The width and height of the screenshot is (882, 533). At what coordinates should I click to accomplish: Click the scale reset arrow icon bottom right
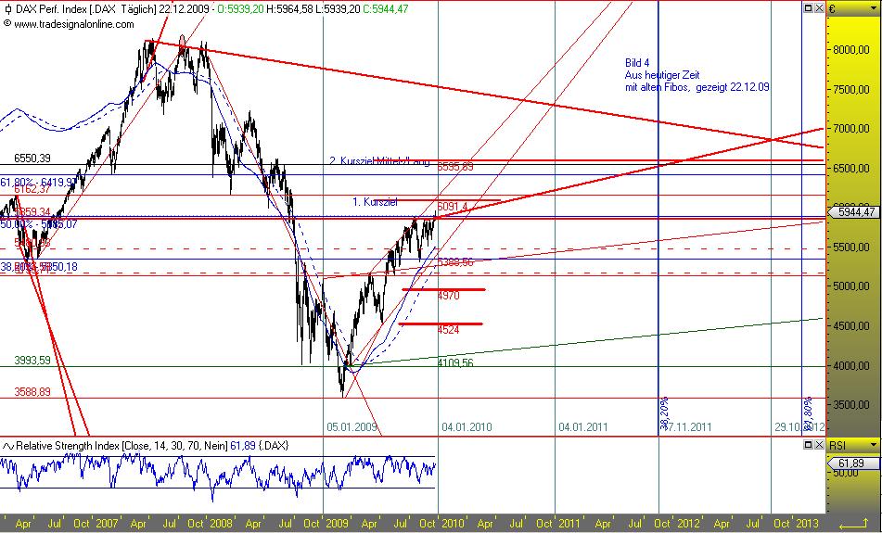pyautogui.click(x=852, y=524)
